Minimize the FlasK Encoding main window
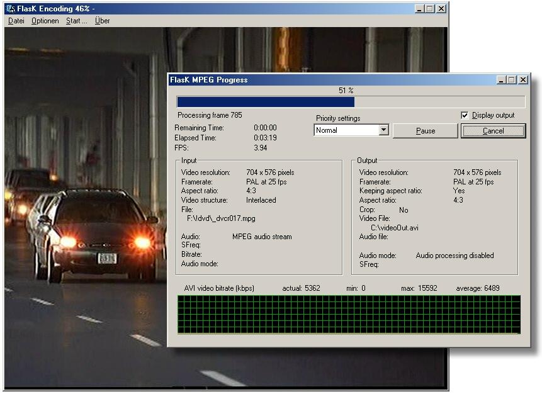The width and height of the screenshot is (542, 394). (419, 9)
